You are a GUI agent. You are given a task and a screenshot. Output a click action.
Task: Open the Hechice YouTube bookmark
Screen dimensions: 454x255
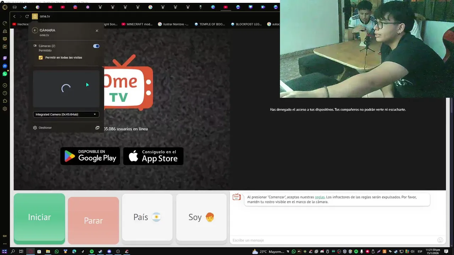[21, 24]
